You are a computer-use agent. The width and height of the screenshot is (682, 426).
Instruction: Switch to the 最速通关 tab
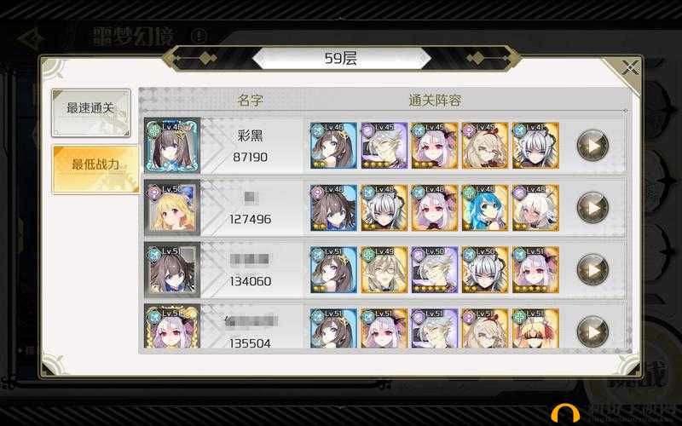pyautogui.click(x=91, y=112)
